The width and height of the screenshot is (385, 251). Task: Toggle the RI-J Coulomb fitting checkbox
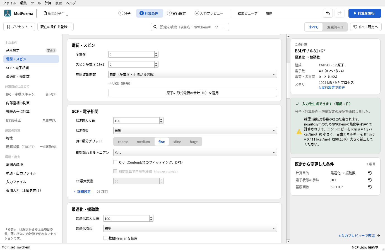115,162
